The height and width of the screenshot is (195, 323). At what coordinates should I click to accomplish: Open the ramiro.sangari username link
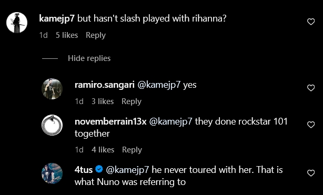105,85
